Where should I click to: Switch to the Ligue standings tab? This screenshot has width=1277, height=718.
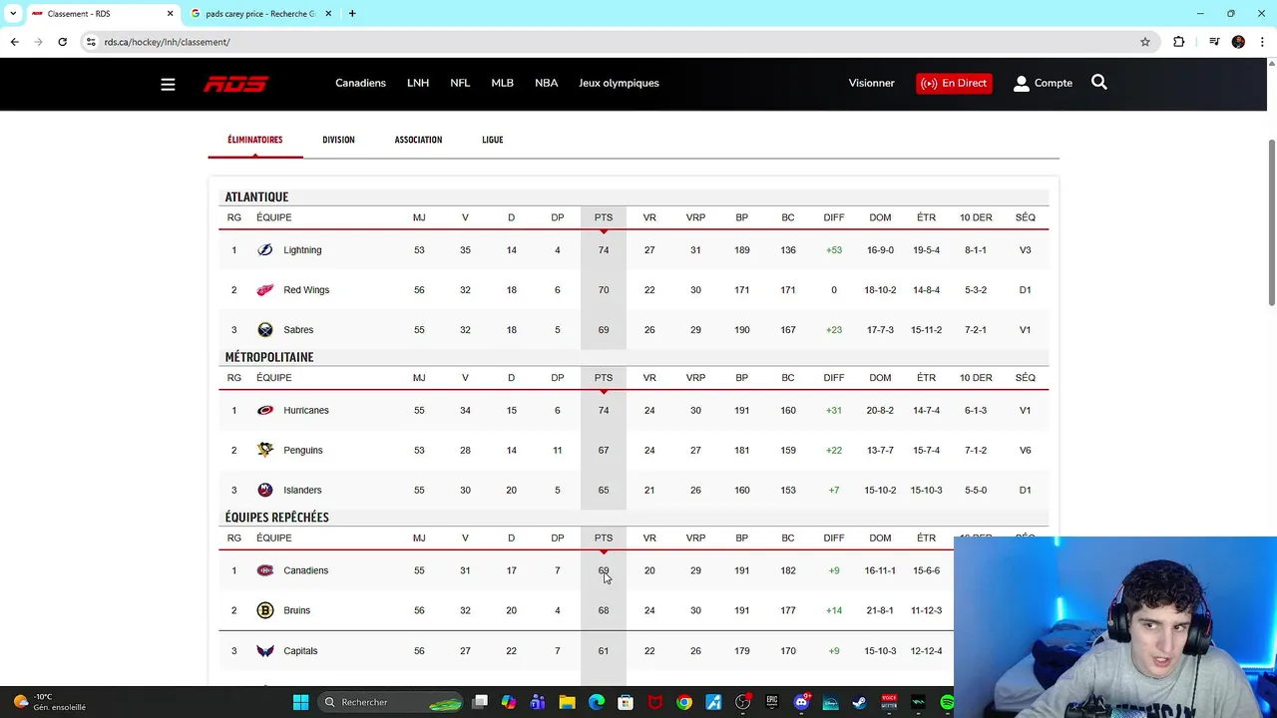(x=493, y=140)
